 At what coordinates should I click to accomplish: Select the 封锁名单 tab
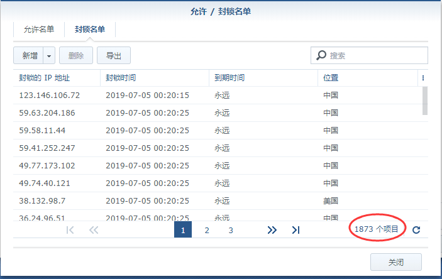pos(90,30)
